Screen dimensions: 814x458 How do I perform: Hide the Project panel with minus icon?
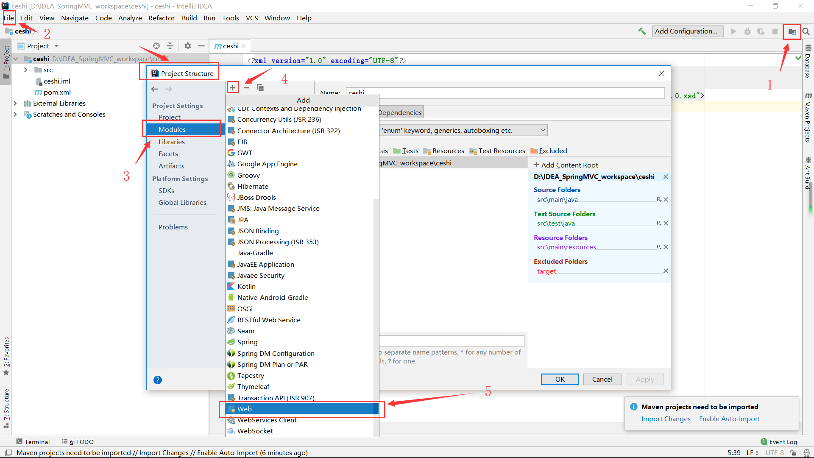pyautogui.click(x=201, y=46)
